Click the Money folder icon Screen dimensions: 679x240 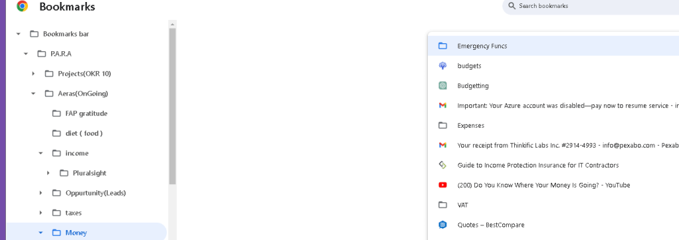click(x=56, y=233)
